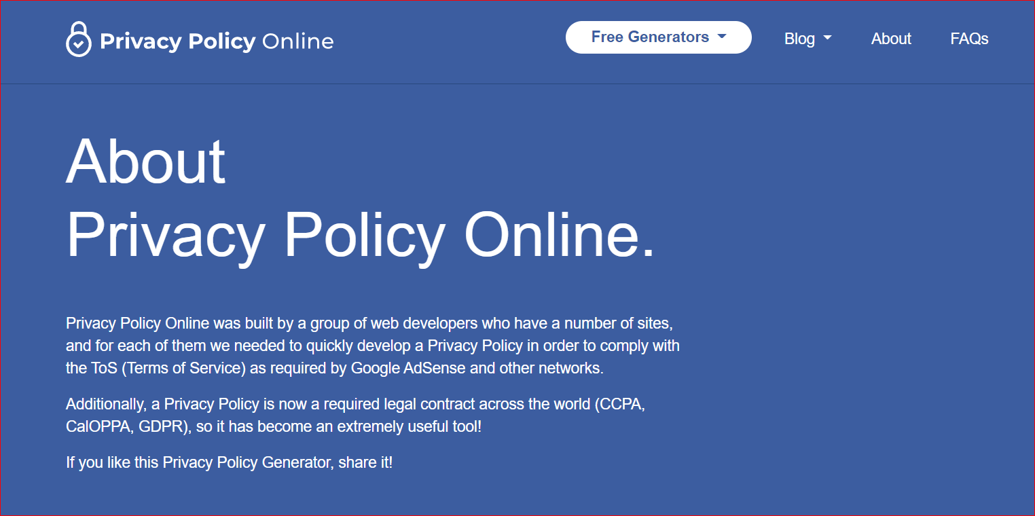1035x516 pixels.
Task: Select the "Privacy Policy Online." headline
Action: tap(361, 235)
